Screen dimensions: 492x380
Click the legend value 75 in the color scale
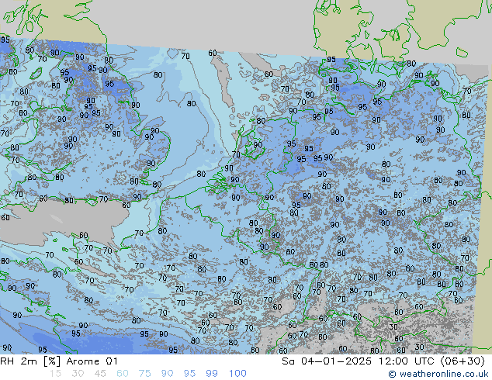(144, 374)
